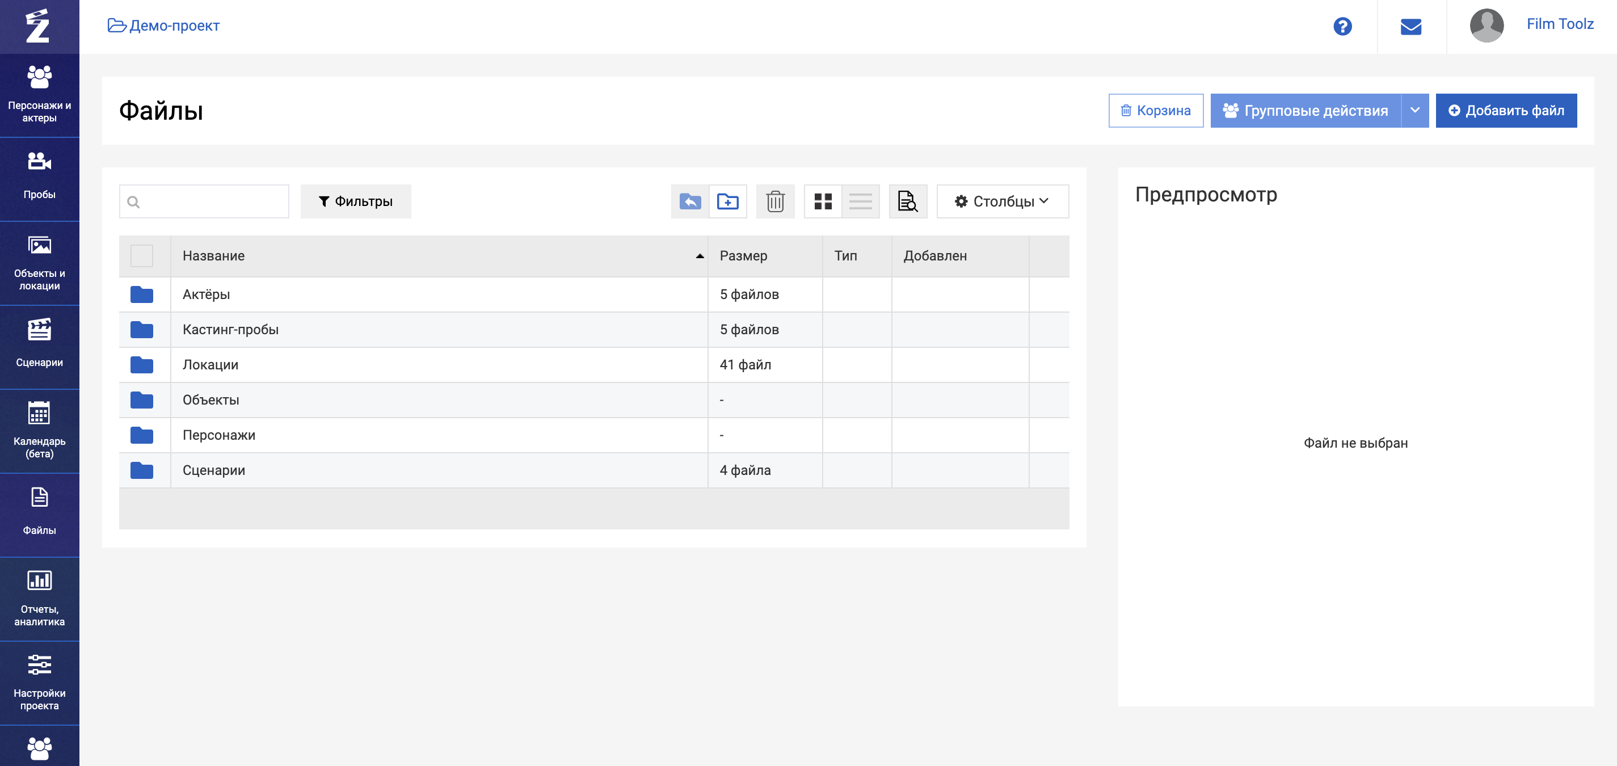Click the Кастинг-пробы folder icon
Viewport: 1617px width, 766px height.
pos(141,330)
